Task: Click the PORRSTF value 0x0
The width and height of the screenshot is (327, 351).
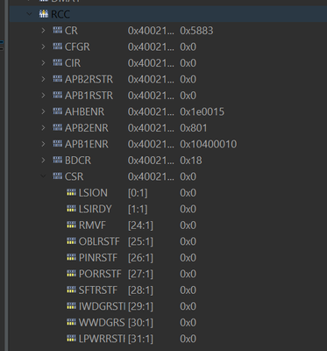Action: tap(188, 274)
